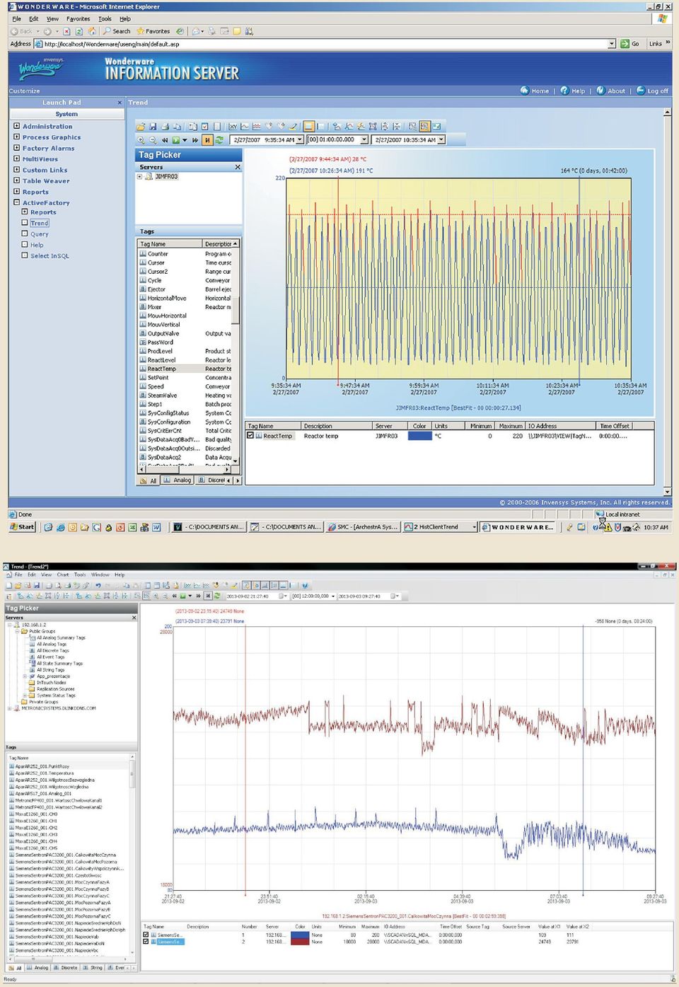Expand the Factory Alarms node
679x987 pixels.
click(16, 148)
